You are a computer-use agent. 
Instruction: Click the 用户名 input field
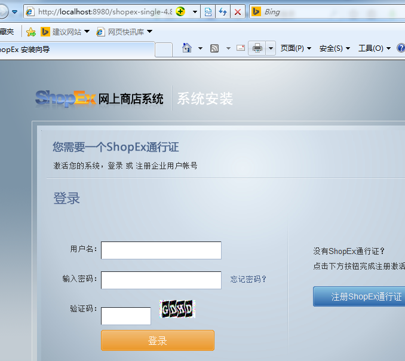[161, 250]
